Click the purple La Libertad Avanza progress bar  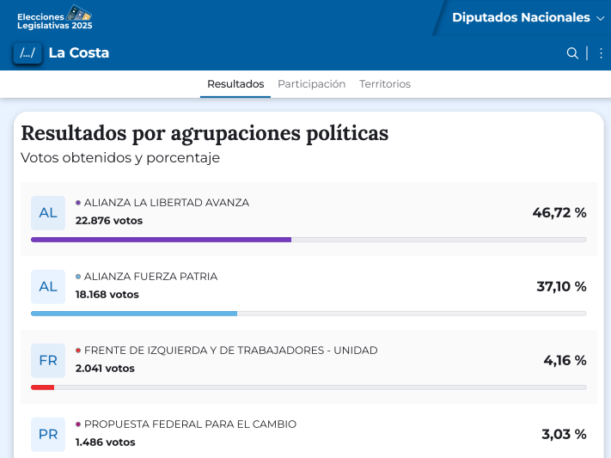[162, 239]
